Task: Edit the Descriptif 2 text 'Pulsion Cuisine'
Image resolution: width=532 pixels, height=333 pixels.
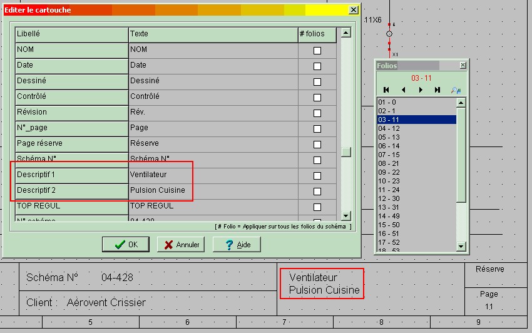Action: click(213, 190)
